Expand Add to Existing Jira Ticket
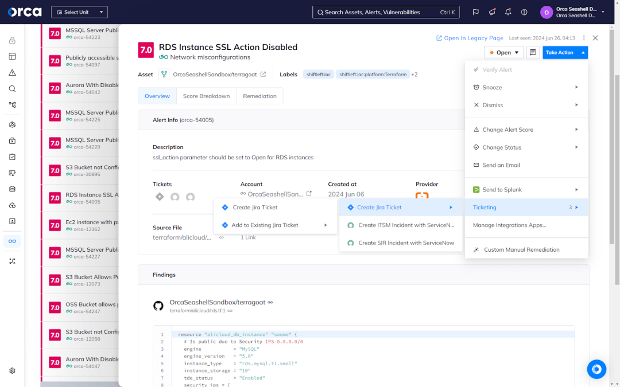The image size is (620, 387). (326, 225)
